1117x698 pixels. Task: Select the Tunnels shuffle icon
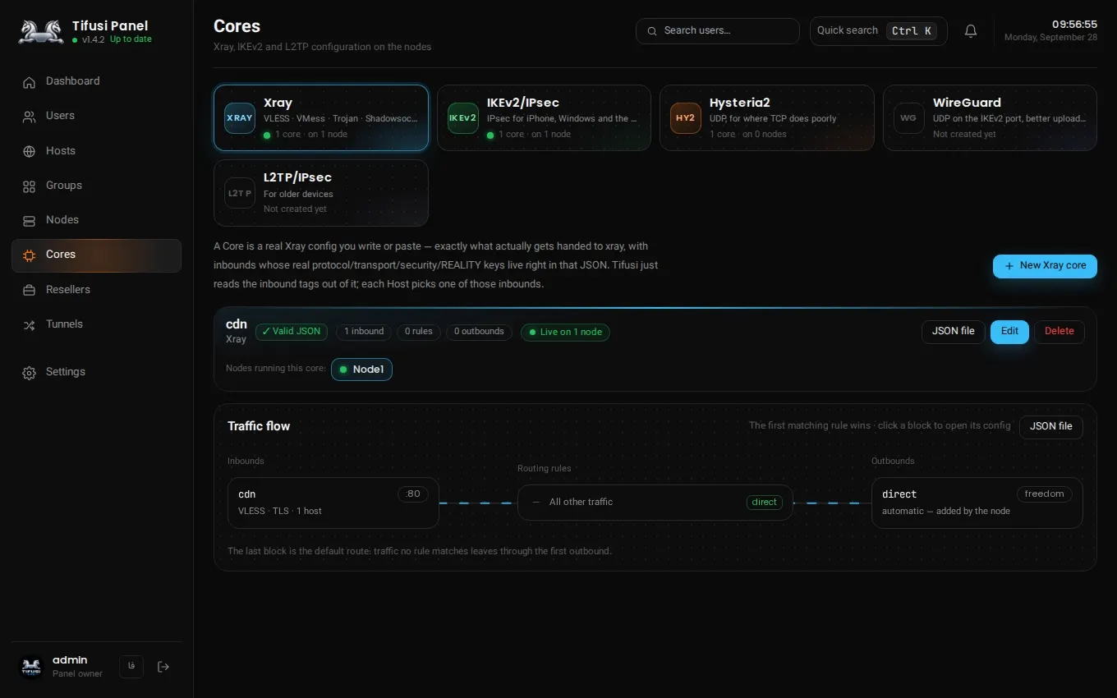click(30, 325)
